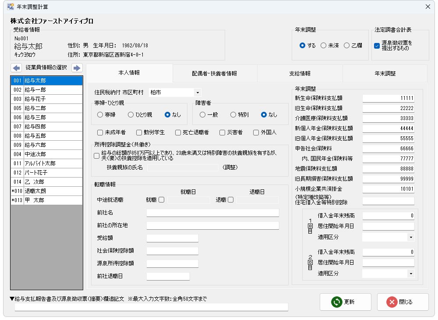
Task: Uncheck 源泉徴収票を提出するもの checkbox
Action: 377,46
